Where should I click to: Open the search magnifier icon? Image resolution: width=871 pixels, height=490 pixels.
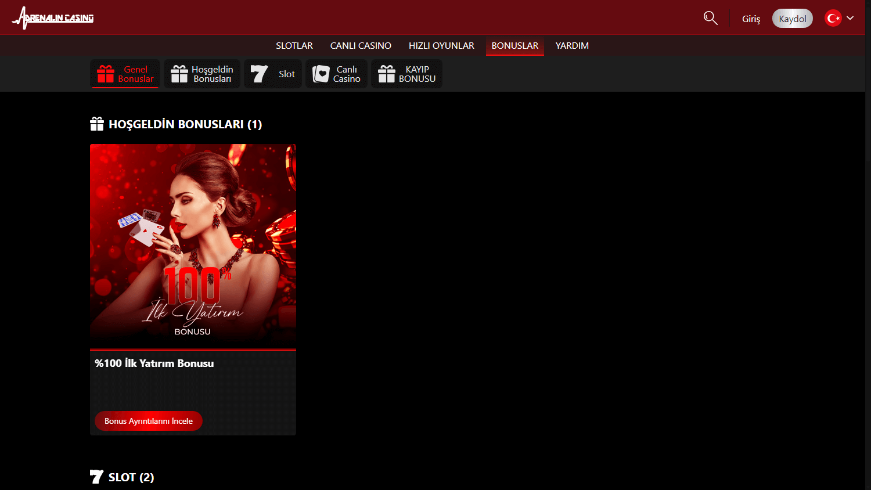coord(710,18)
